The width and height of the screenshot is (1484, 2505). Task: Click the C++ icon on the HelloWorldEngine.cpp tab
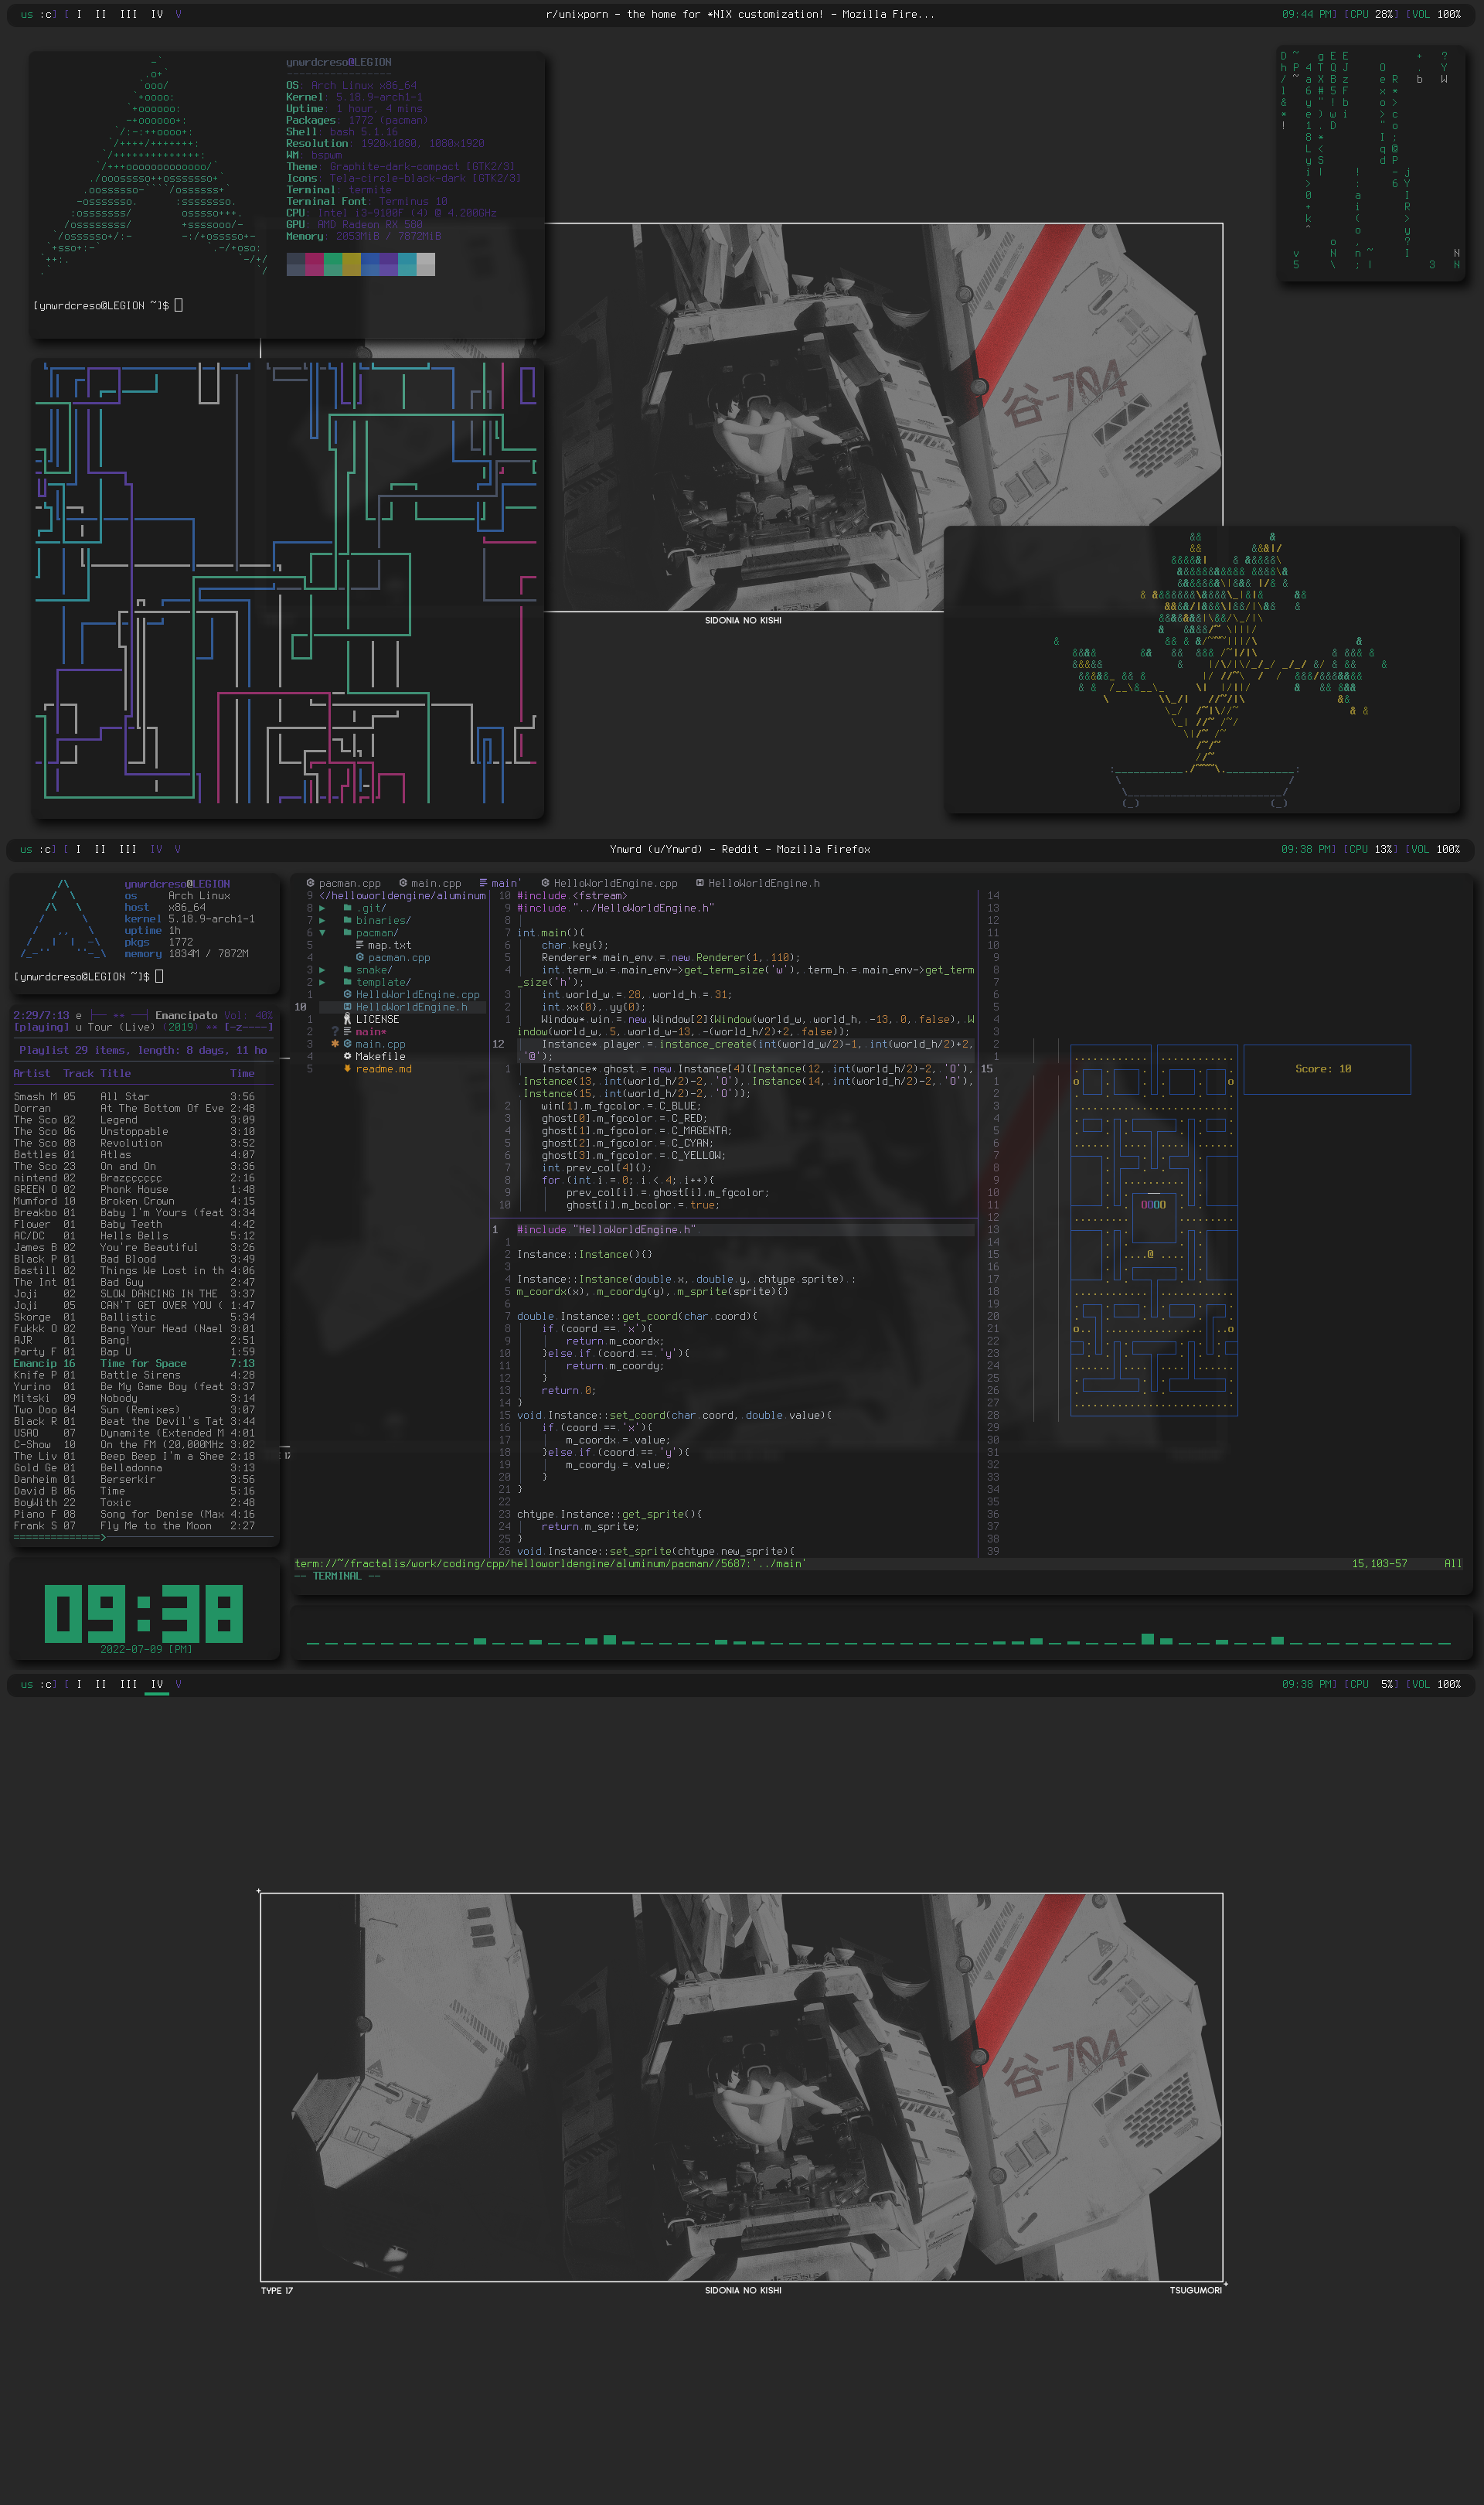click(x=546, y=883)
